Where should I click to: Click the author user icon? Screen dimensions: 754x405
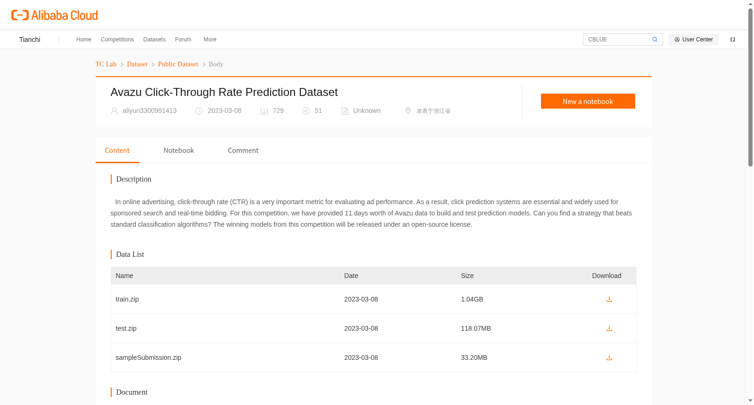(114, 111)
